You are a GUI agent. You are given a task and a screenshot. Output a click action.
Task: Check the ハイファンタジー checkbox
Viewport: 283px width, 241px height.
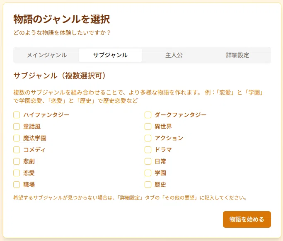click(x=17, y=115)
